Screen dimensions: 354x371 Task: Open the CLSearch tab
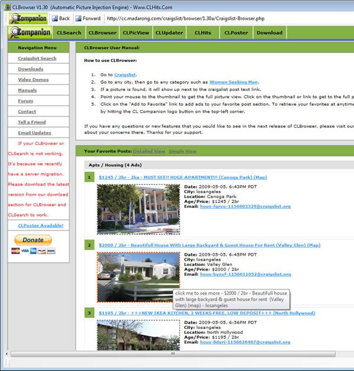pyautogui.click(x=69, y=33)
